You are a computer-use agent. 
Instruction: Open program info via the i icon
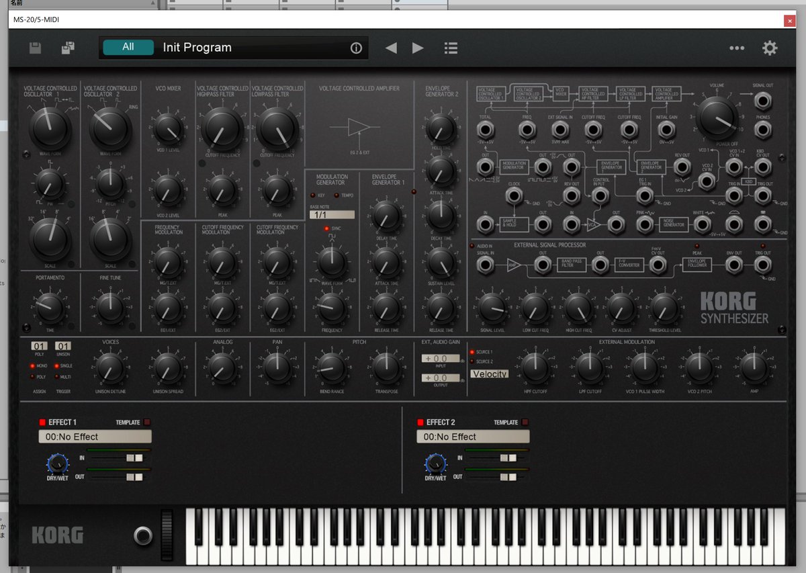coord(356,48)
